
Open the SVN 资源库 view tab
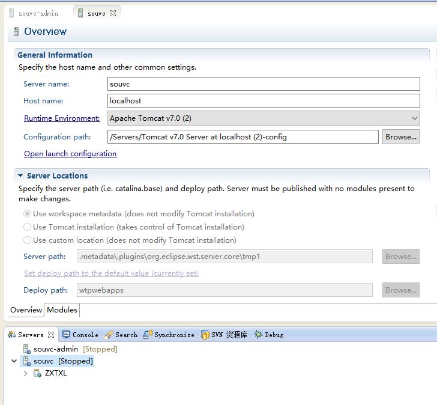coord(225,335)
